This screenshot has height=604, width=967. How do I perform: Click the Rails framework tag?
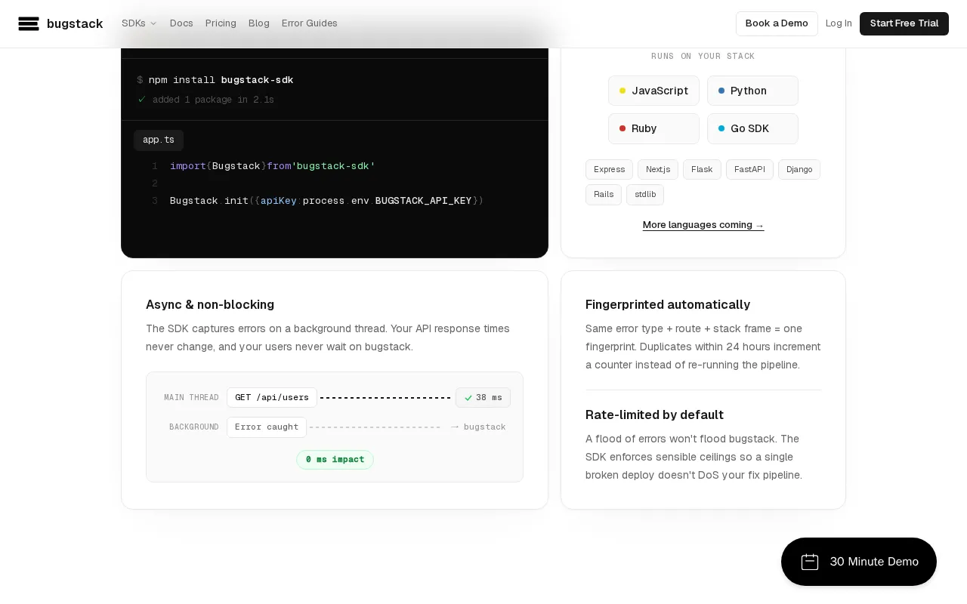tap(604, 194)
